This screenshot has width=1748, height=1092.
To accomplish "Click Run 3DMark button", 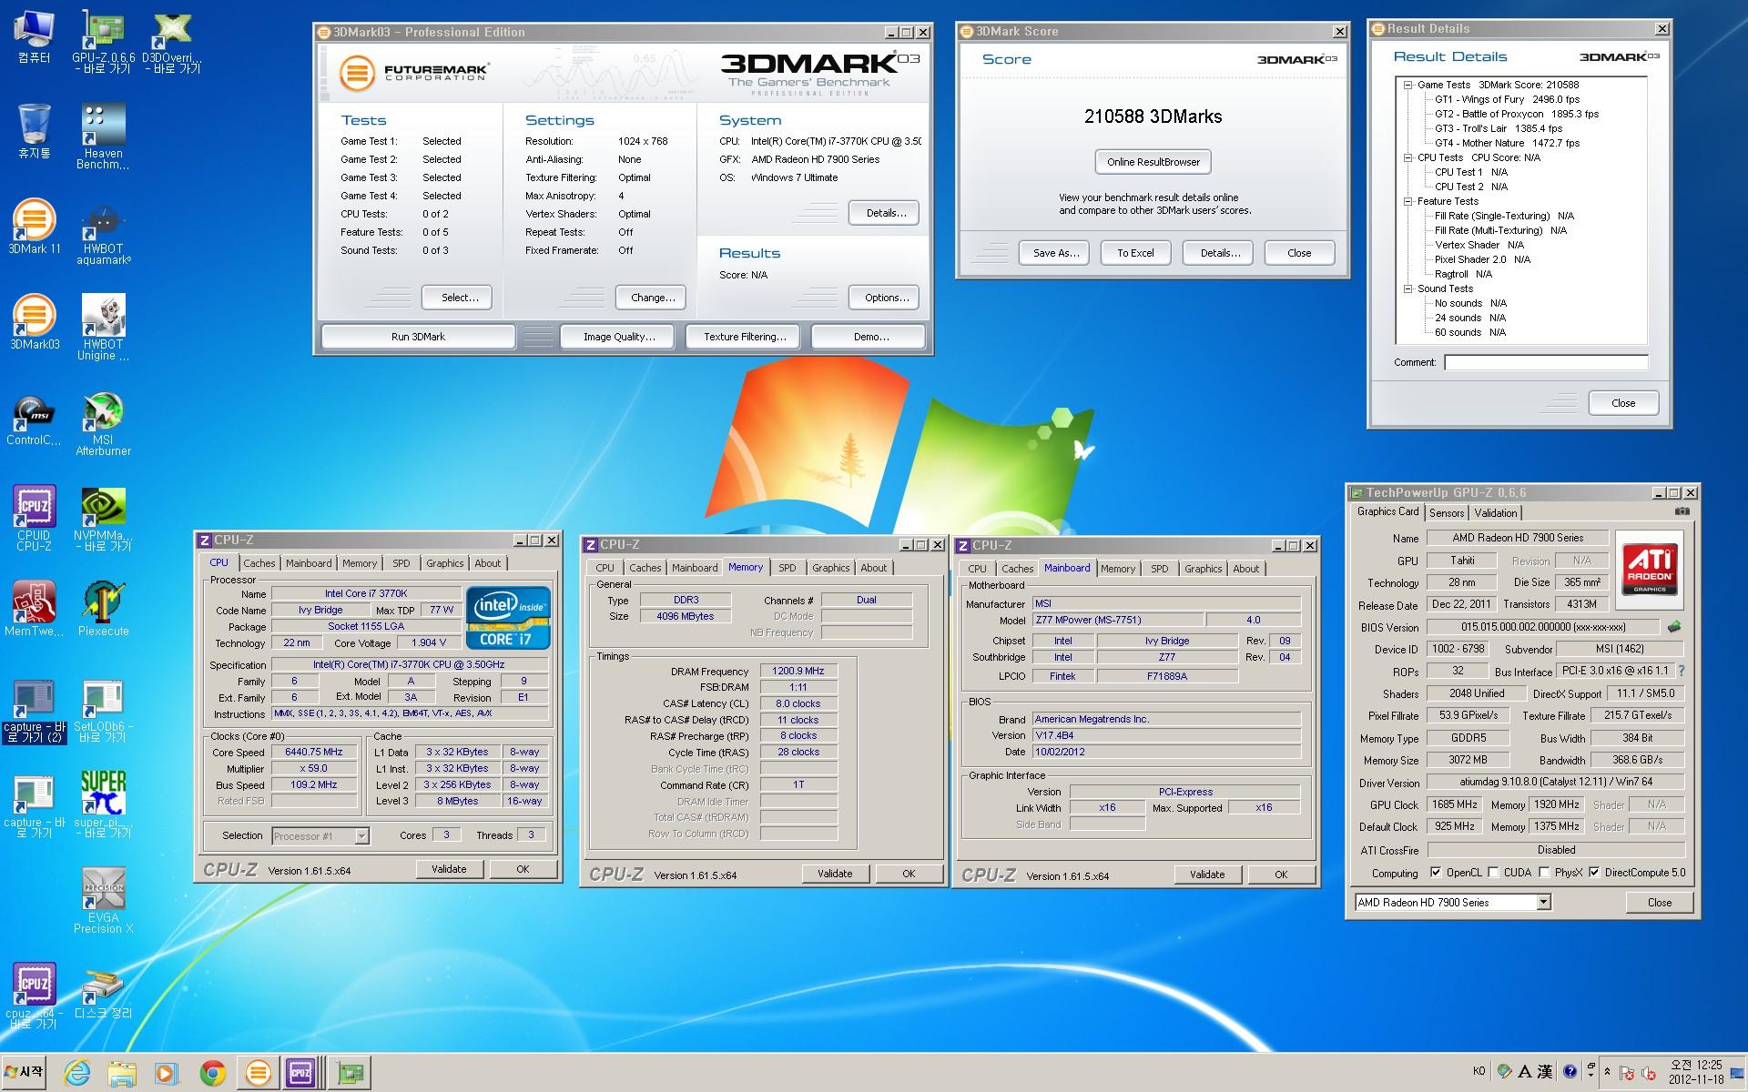I will pyautogui.click(x=418, y=337).
